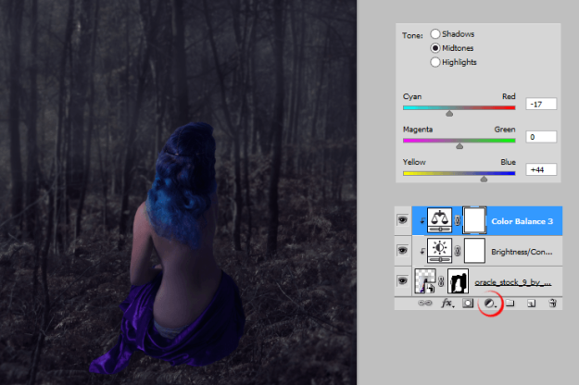Viewport: 579px width, 385px height.
Task: Select the oracle_stock_9_by layer name
Action: point(513,282)
